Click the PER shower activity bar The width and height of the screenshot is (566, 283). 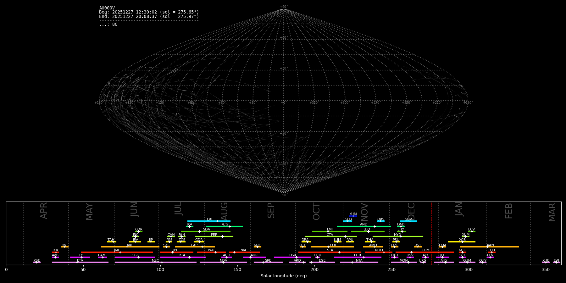[214, 236]
